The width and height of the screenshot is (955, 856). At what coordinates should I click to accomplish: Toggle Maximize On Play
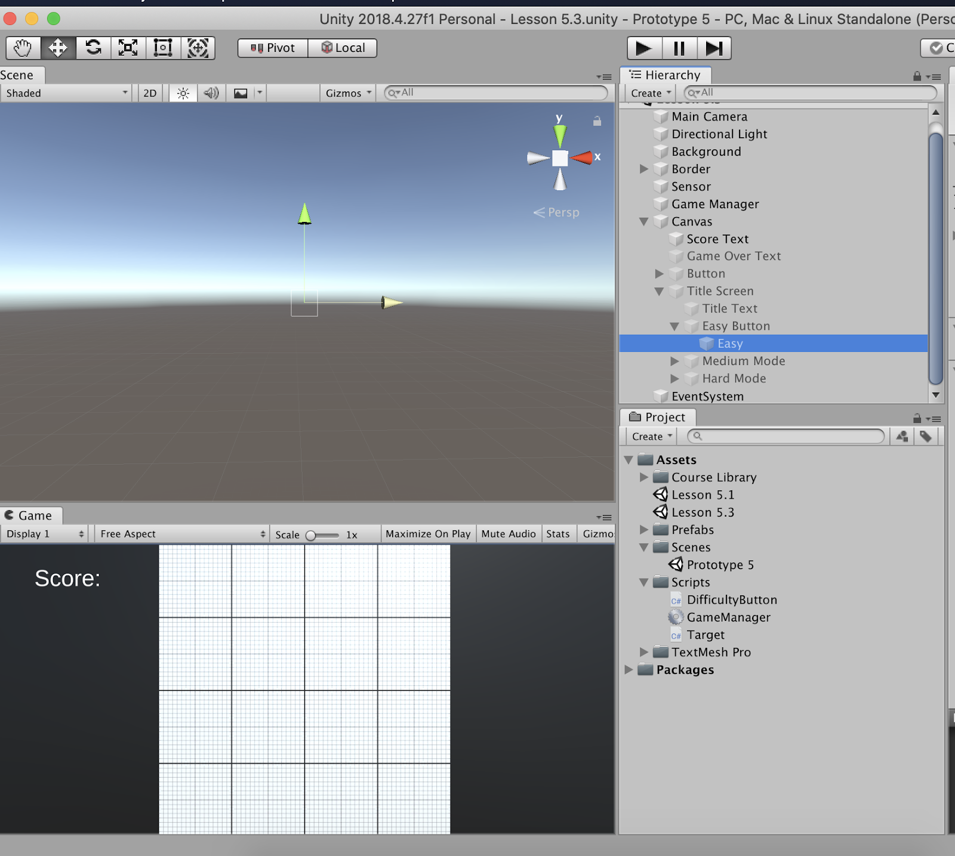pos(428,534)
